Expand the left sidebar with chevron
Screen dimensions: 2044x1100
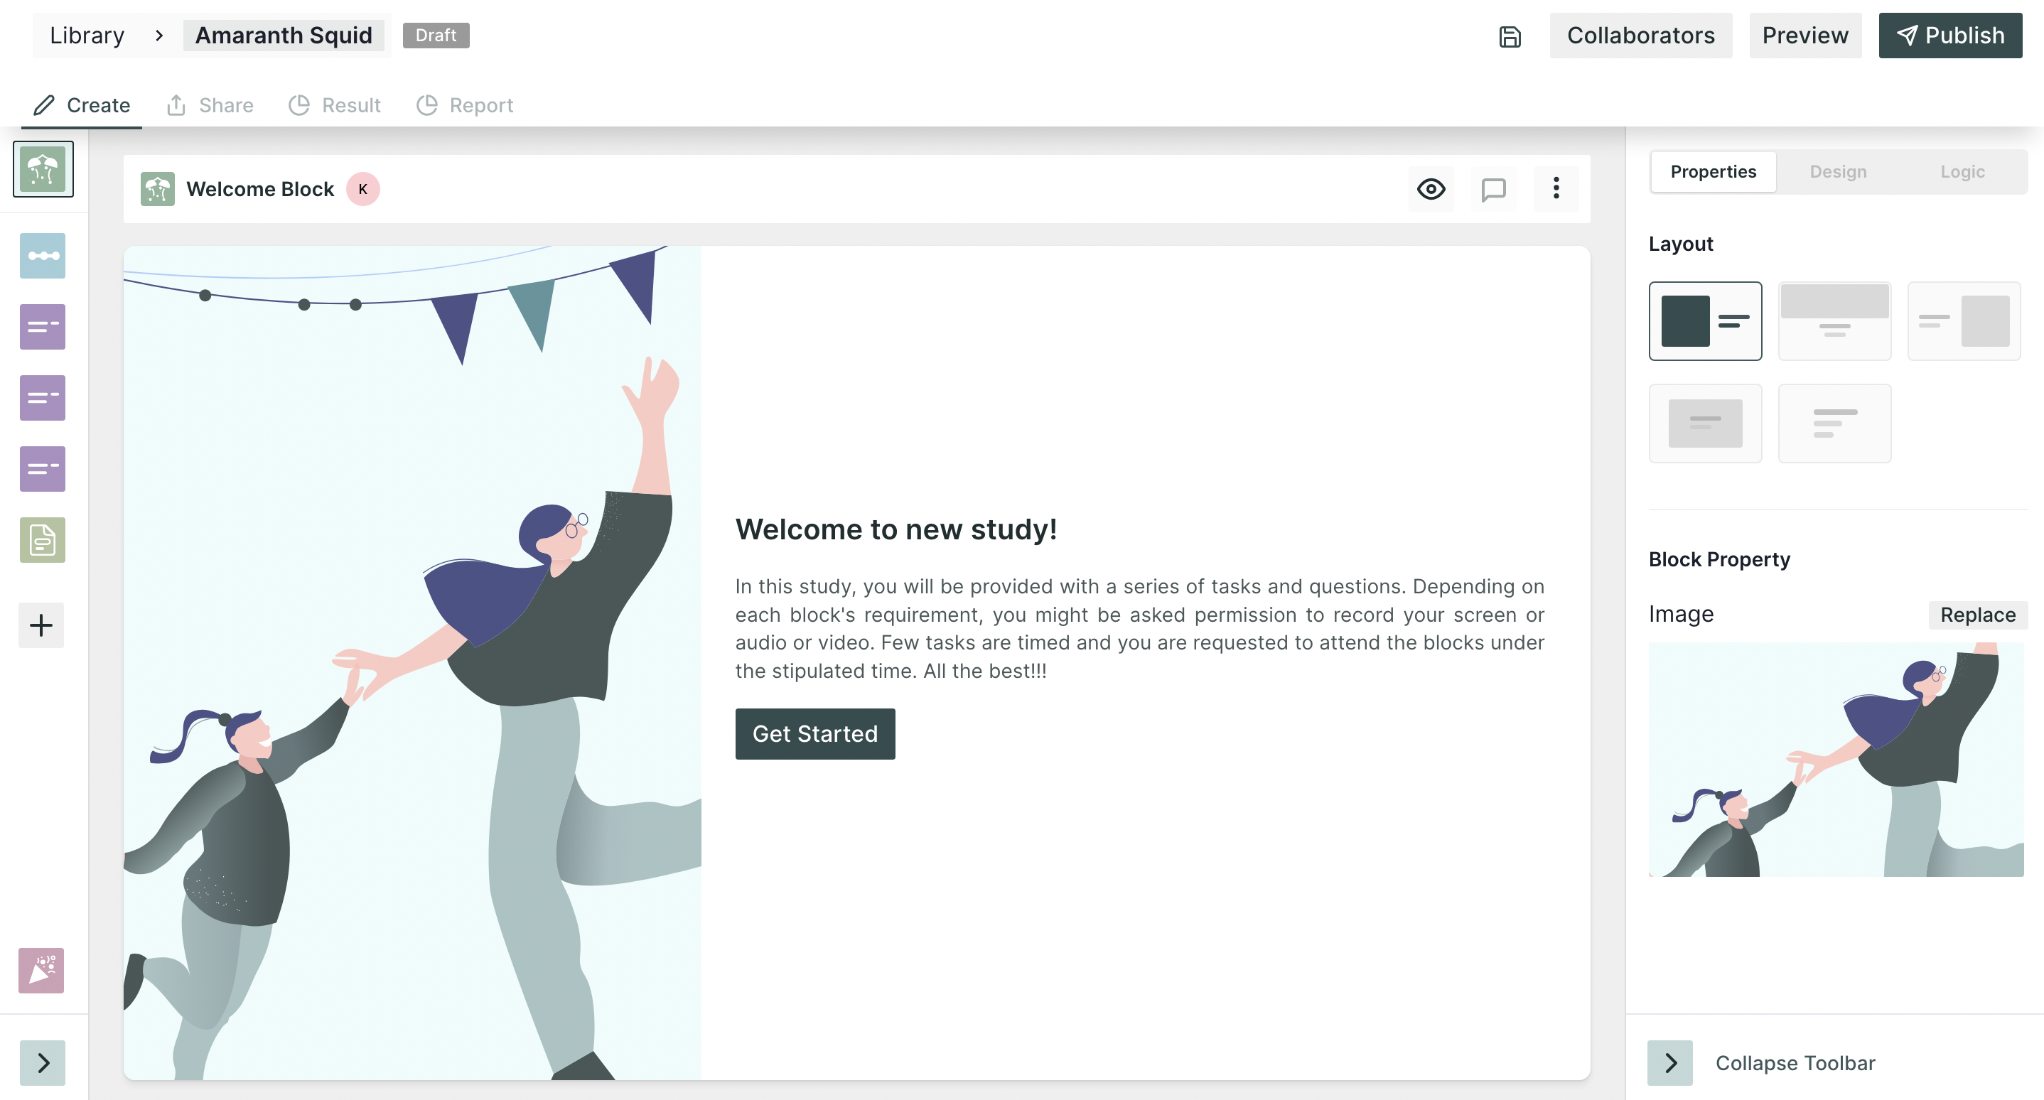[43, 1063]
